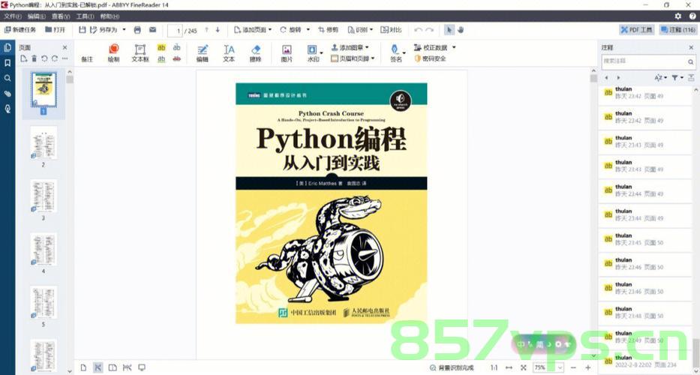
Task: Open the digital signatures panel icon
Action: click(8, 109)
